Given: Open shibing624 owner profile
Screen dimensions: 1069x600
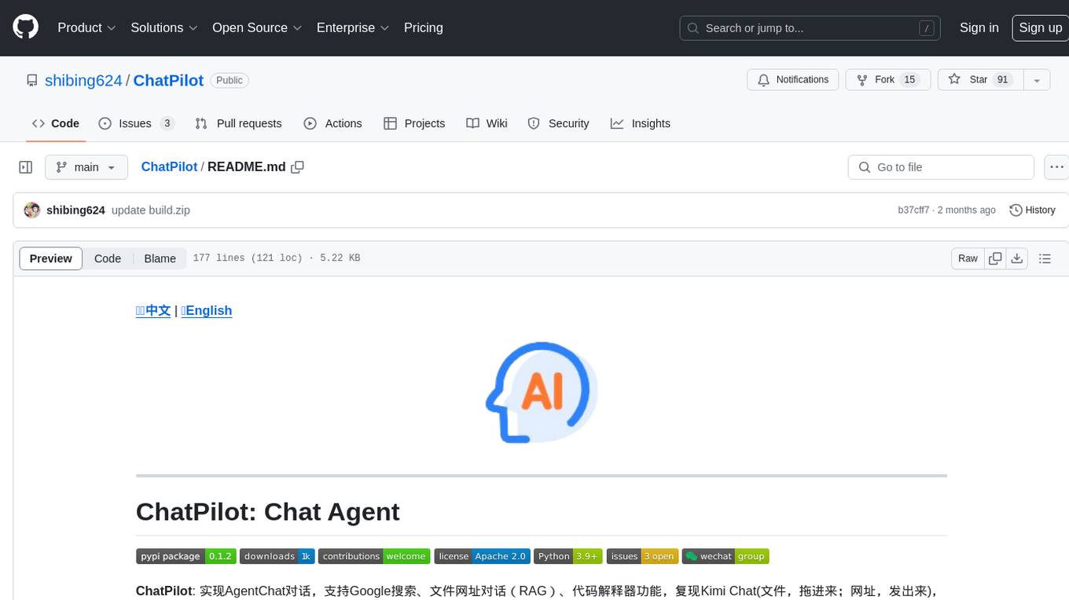Looking at the screenshot, I should pos(83,80).
